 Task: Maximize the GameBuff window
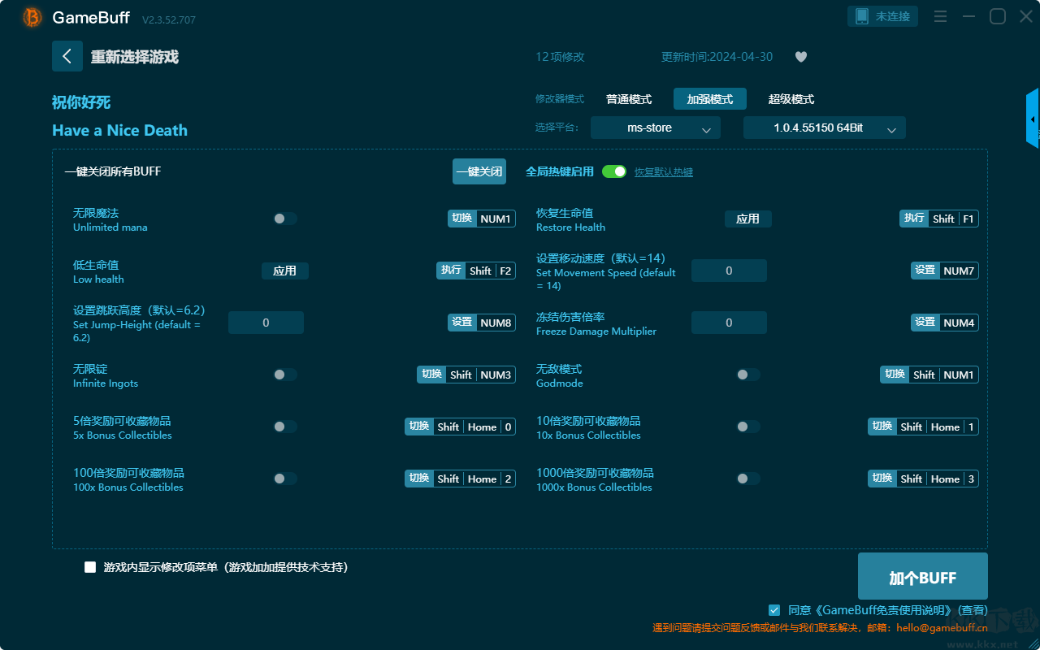pyautogui.click(x=998, y=16)
